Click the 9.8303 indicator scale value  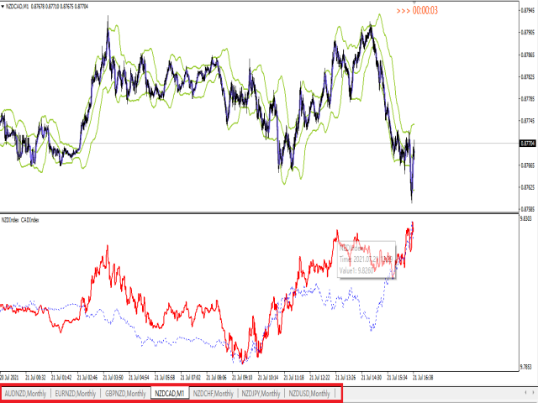[x=526, y=218]
